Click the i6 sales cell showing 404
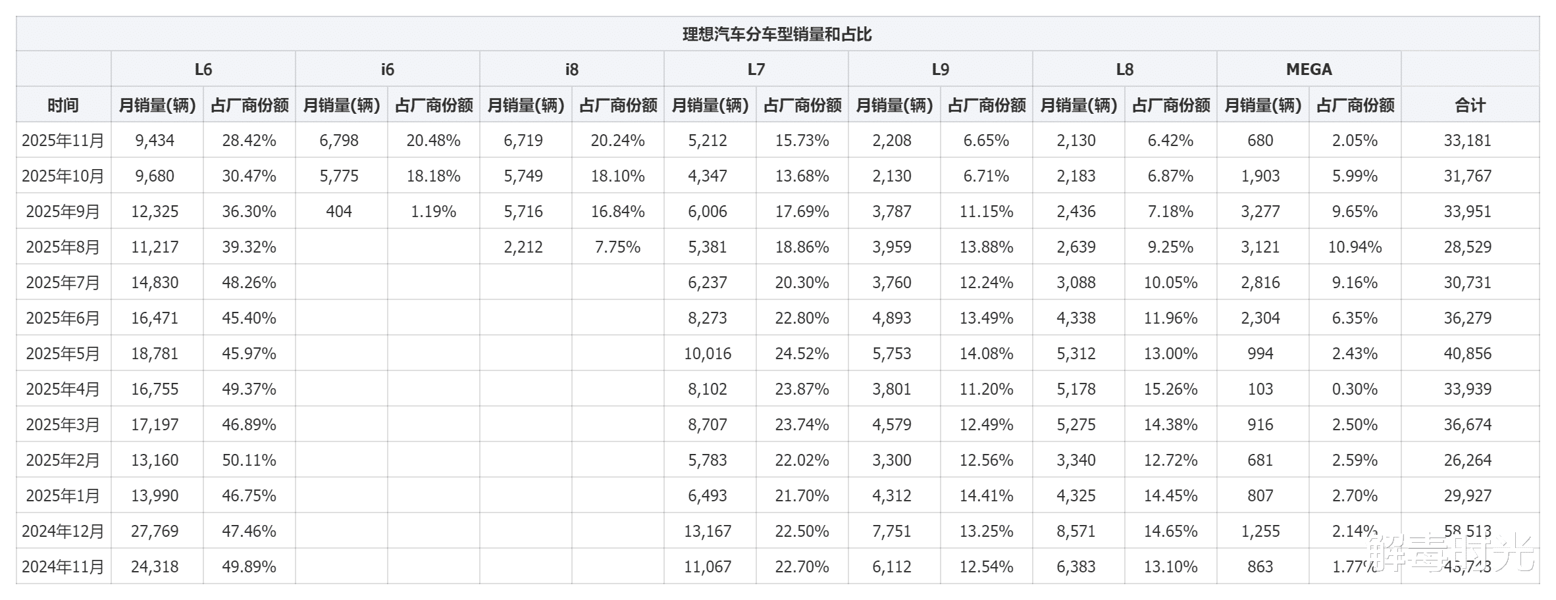1556x600 pixels. 339,211
